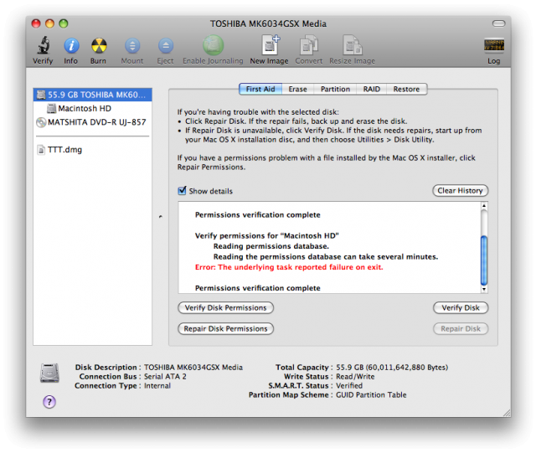Click the blue log scrollbar thumb

[484, 260]
